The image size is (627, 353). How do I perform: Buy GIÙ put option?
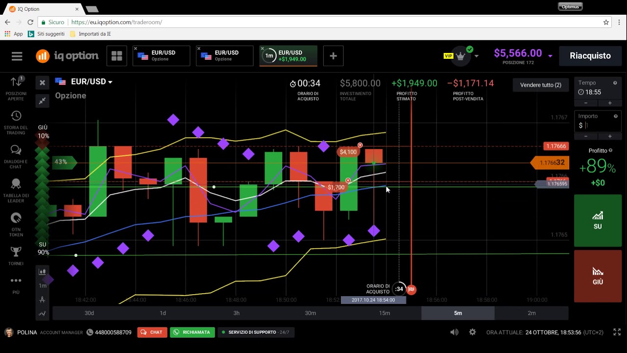point(598,276)
